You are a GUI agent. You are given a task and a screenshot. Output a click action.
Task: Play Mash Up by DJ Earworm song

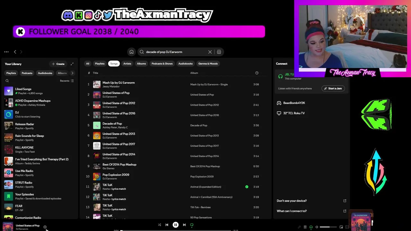pos(175,84)
